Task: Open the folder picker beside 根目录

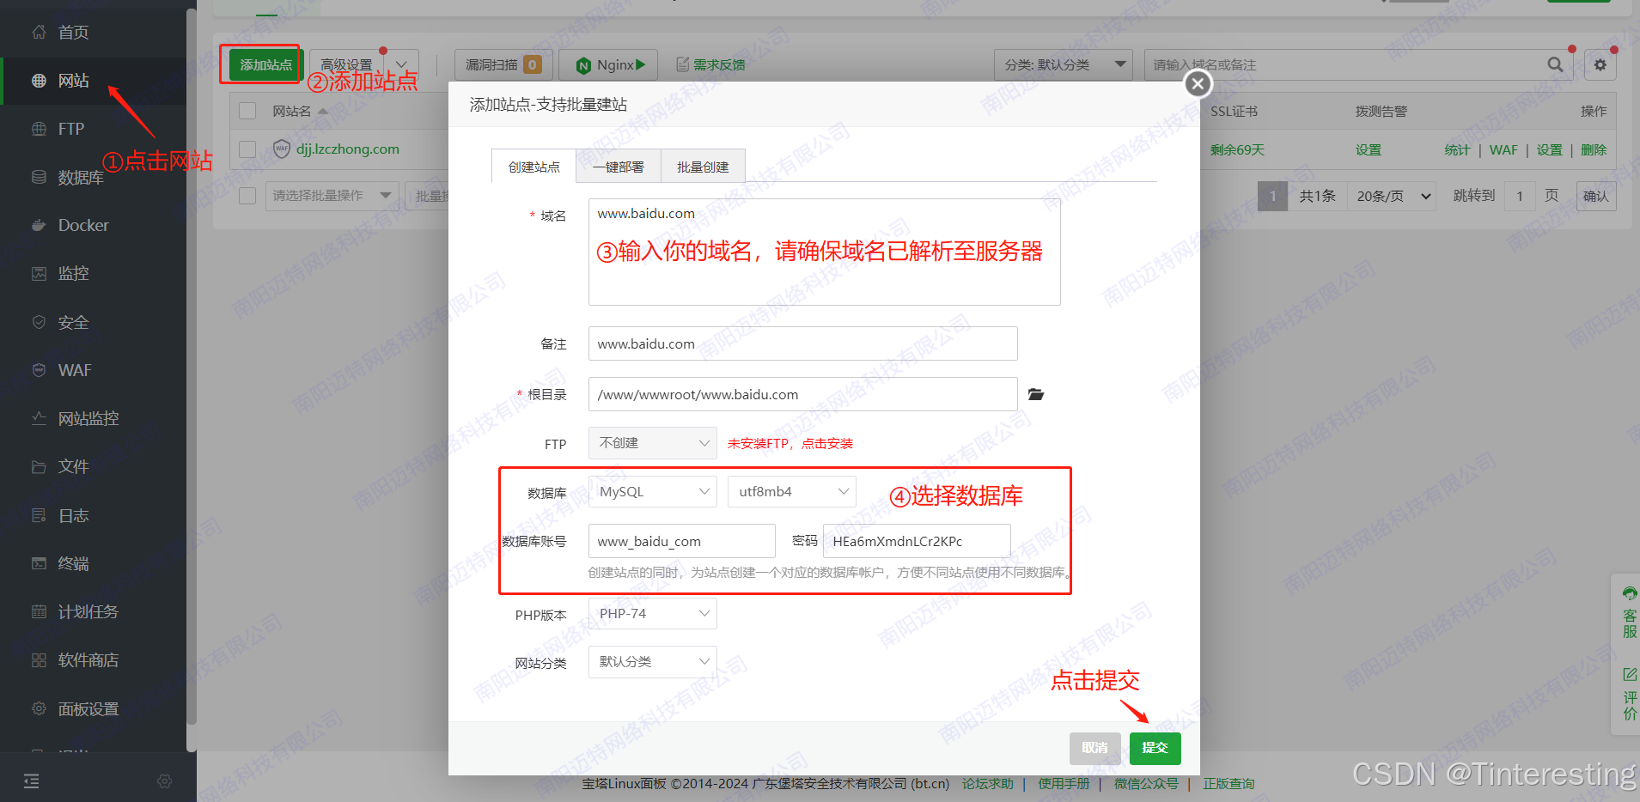Action: (1035, 394)
